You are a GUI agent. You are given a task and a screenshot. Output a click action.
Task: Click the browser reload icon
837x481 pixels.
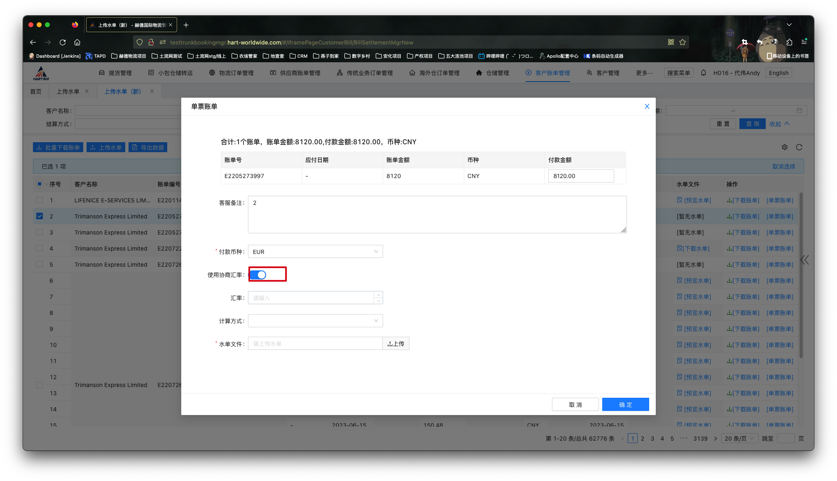click(x=63, y=42)
